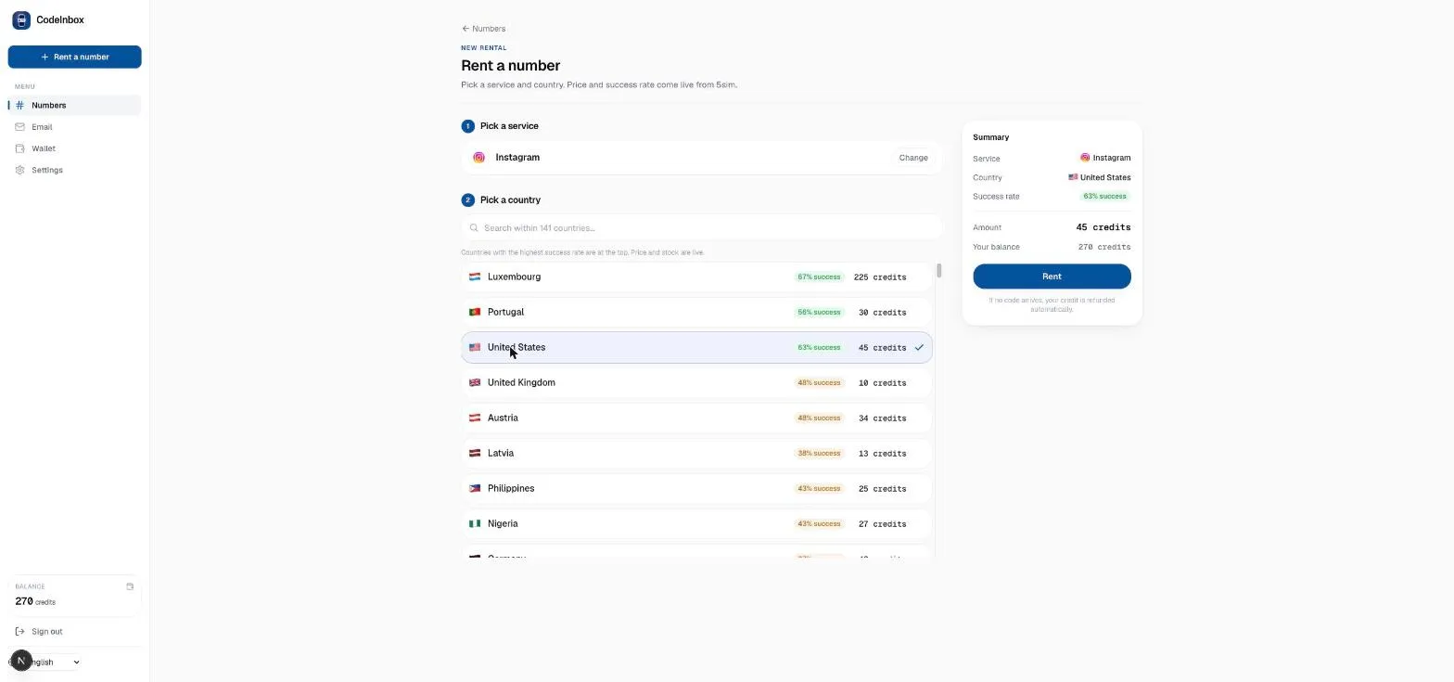This screenshot has height=682, width=1454.
Task: Click the magnifier icon in country search
Action: pyautogui.click(x=474, y=228)
